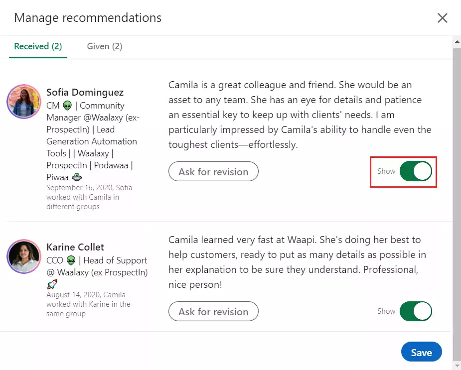Screen dimensions: 461x370
Task: Save the recommendation changes
Action: [x=421, y=352]
